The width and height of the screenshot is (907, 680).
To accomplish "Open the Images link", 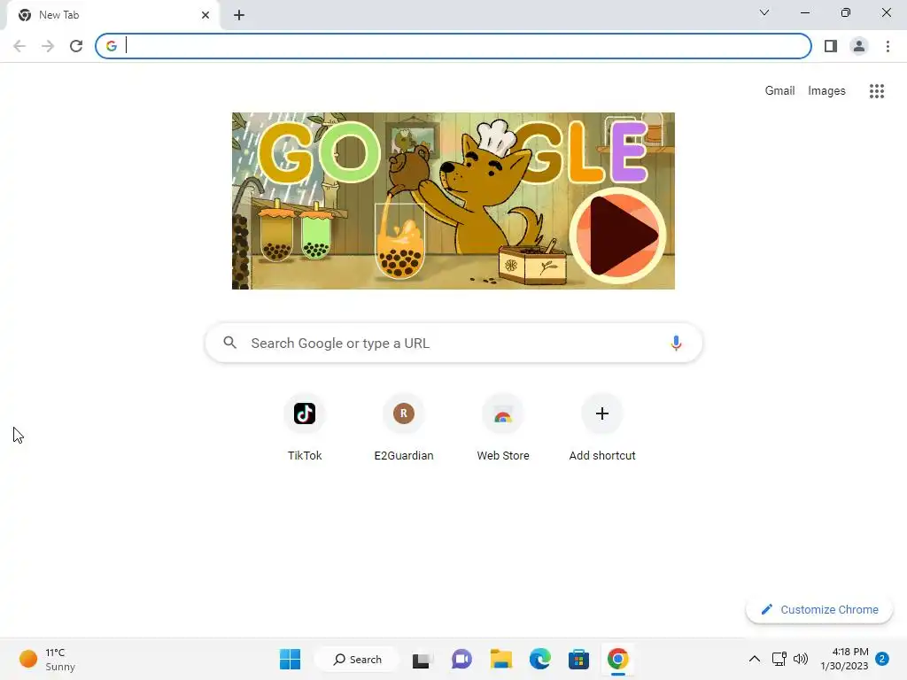I will click(826, 91).
